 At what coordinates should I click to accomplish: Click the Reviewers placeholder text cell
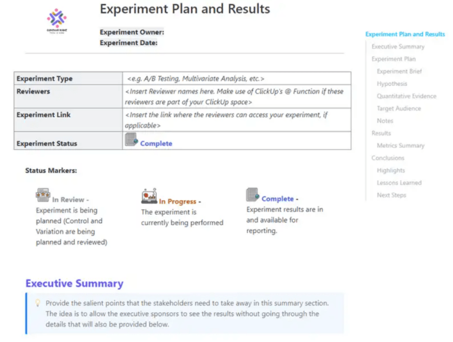pos(237,97)
